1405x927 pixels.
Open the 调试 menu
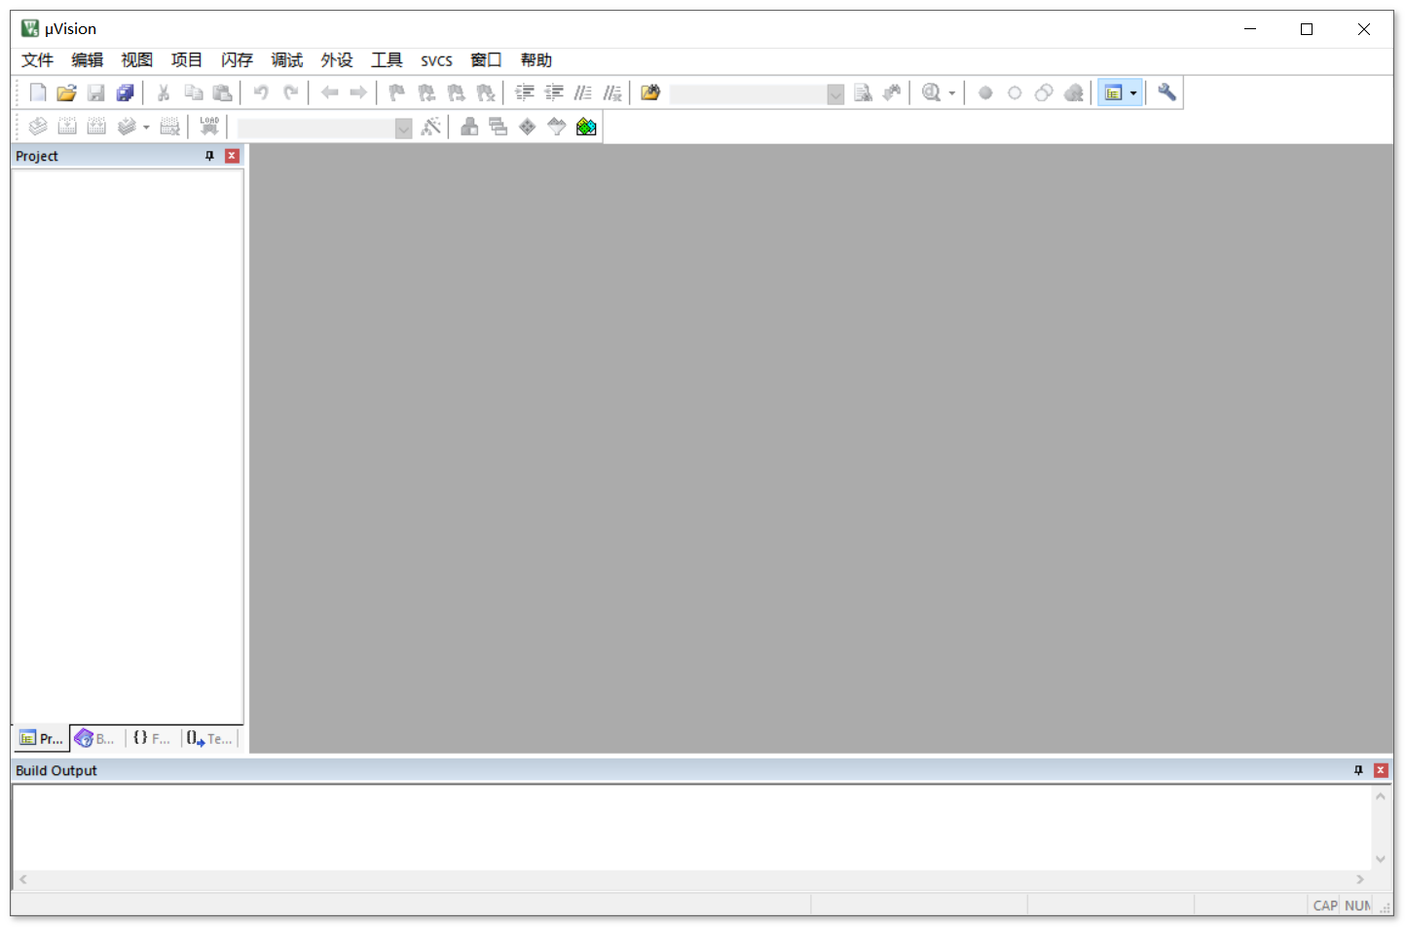click(x=287, y=60)
